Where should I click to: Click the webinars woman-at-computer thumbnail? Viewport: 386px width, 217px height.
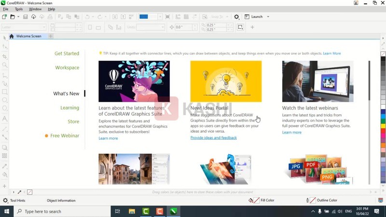(317, 81)
